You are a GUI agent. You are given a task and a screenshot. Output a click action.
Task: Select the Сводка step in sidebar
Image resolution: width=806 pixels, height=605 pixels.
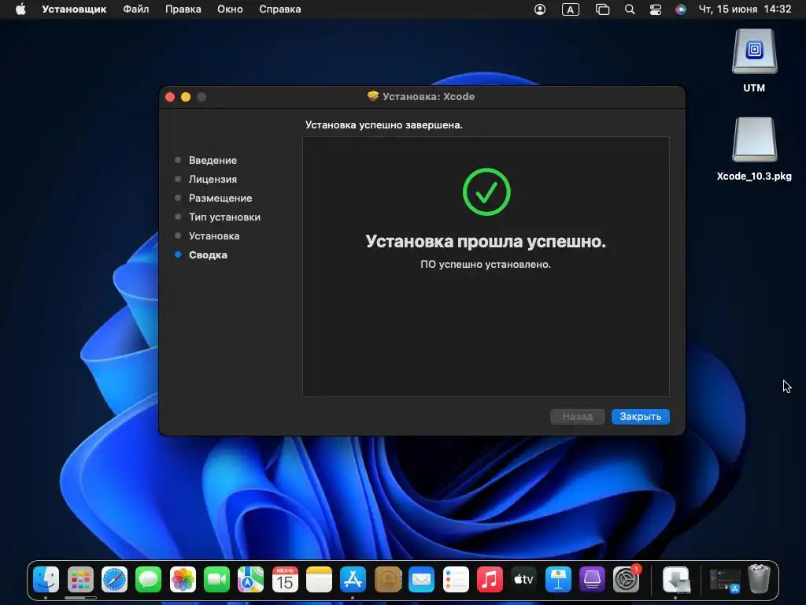pos(208,254)
